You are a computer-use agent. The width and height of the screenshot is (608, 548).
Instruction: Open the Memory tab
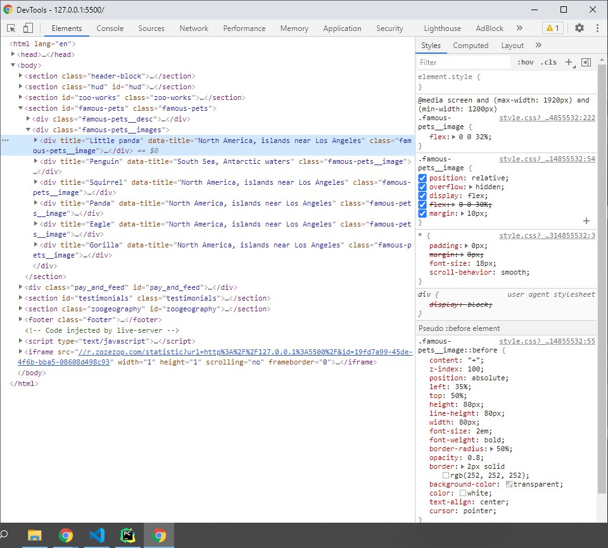click(x=294, y=28)
